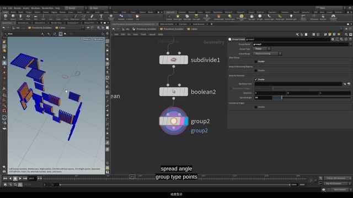353x198 pixels.
Task: Enable Include by Edges checkbox
Action: point(256,107)
